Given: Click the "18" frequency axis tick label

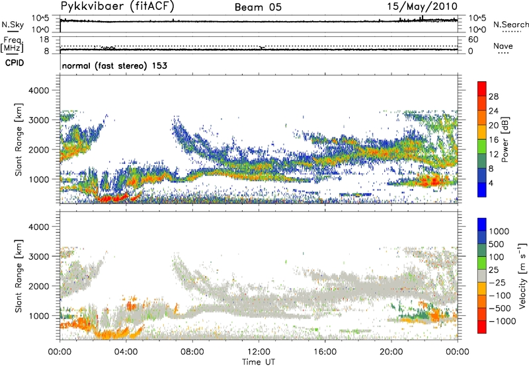Looking at the screenshot, I should 44,40.
